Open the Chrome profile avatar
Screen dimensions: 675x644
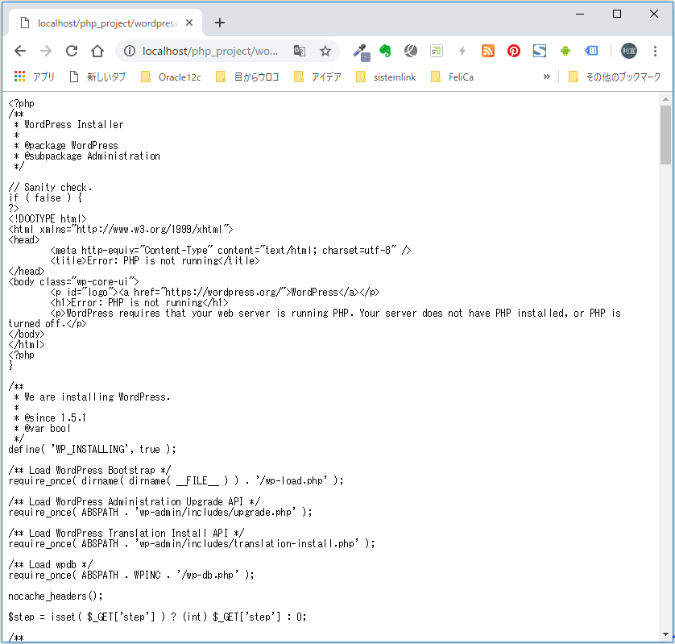(629, 52)
